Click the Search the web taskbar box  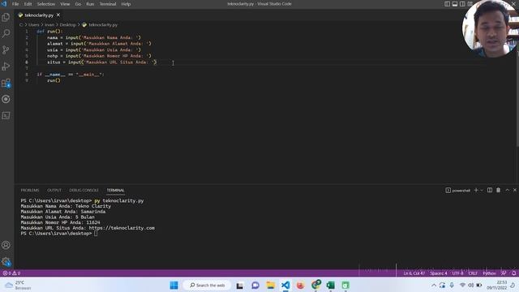208,285
